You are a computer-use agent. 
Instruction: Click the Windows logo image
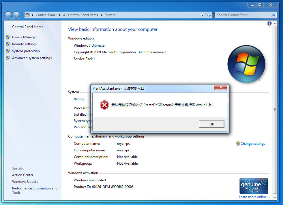pos(246,64)
